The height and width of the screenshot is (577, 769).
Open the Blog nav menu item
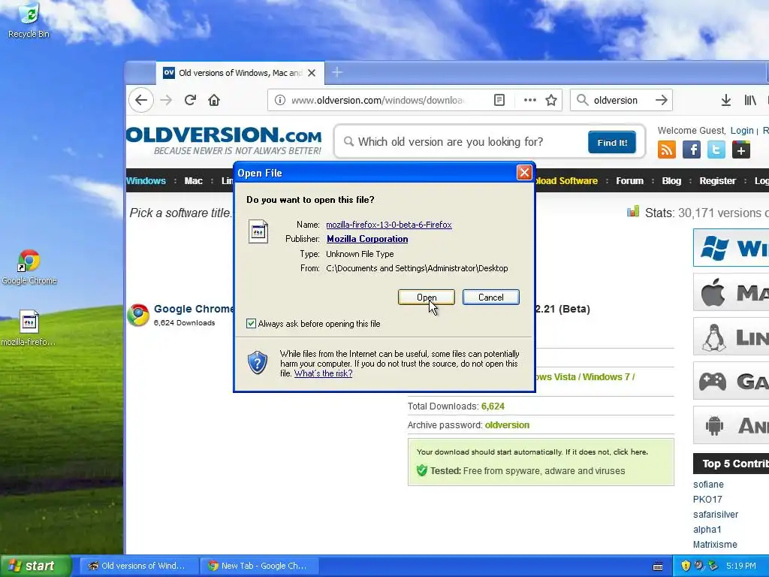coord(671,180)
